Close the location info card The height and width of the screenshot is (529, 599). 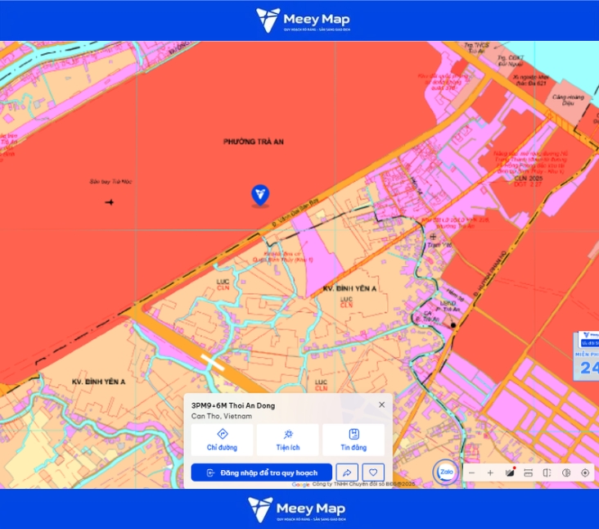click(381, 405)
